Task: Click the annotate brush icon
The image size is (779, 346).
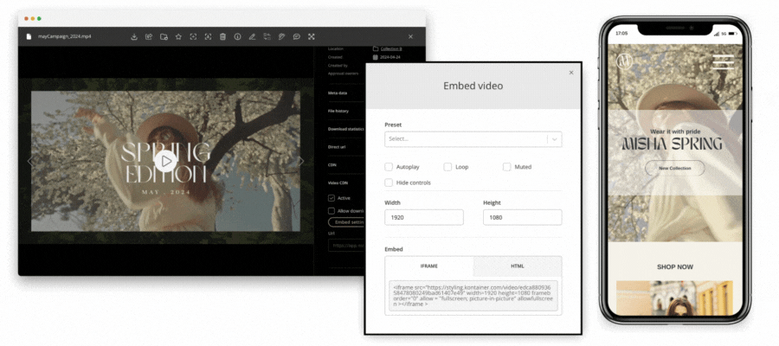Action: click(281, 36)
